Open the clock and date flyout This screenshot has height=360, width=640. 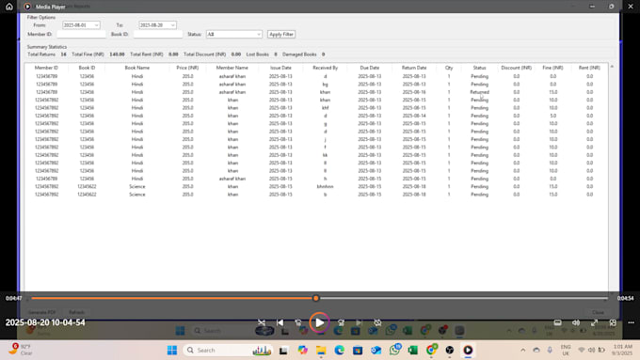[x=622, y=351]
